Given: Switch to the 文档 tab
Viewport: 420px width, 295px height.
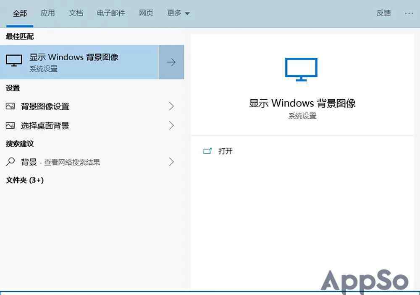Looking at the screenshot, I should [x=76, y=13].
